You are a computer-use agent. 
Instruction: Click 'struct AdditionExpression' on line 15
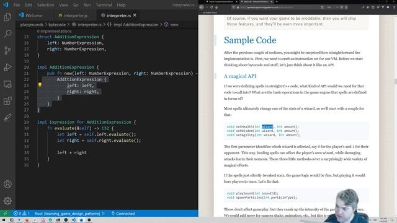[x=68, y=37]
